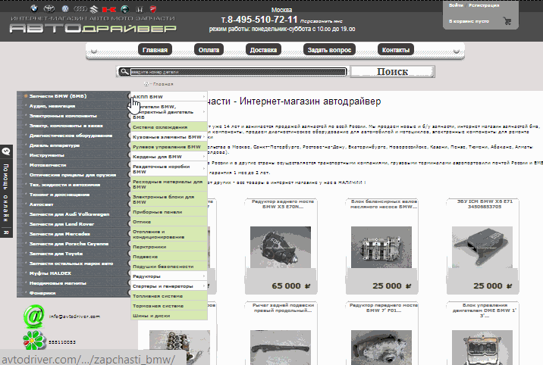Select Система охлаждения in BMW submenu
This screenshot has width=543, height=365.
[169, 127]
